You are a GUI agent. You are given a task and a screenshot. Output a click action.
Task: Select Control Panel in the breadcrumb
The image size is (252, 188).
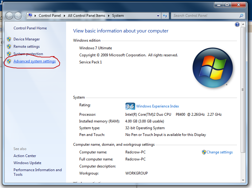(50, 16)
